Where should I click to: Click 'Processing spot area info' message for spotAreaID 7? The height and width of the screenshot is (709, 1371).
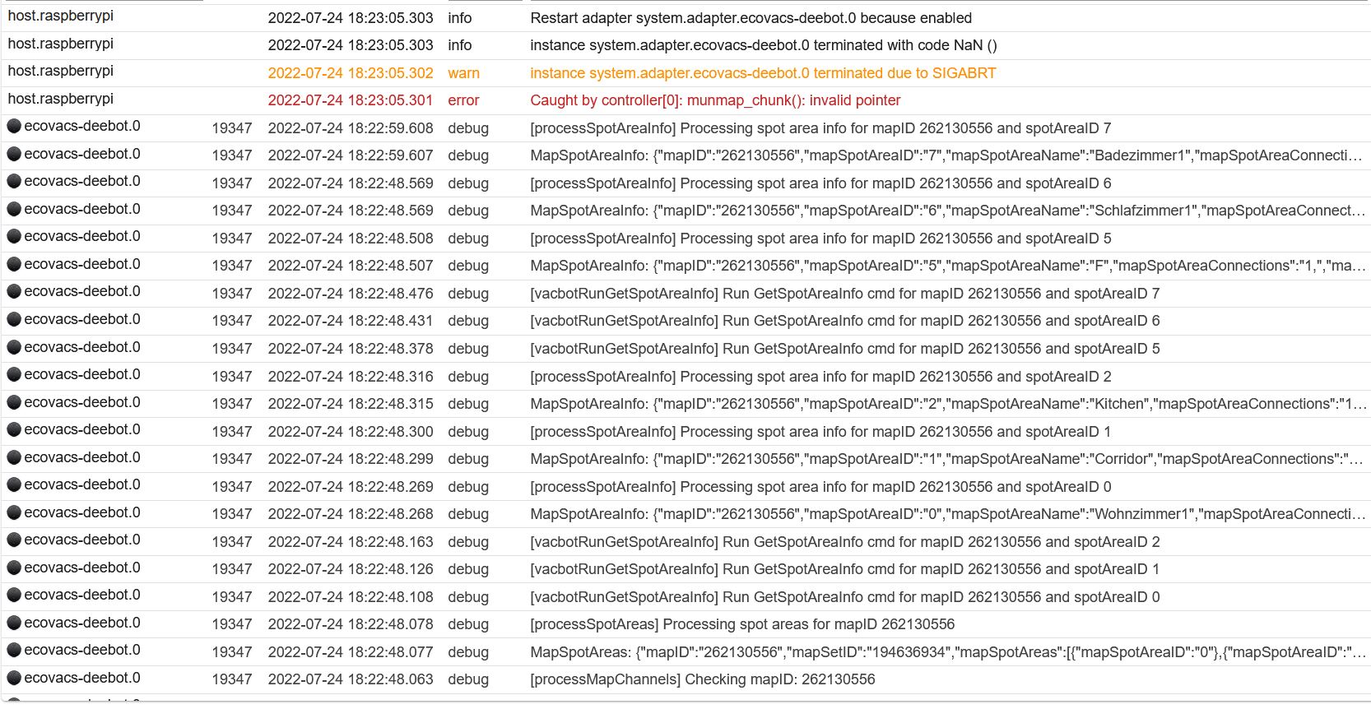[x=820, y=128]
